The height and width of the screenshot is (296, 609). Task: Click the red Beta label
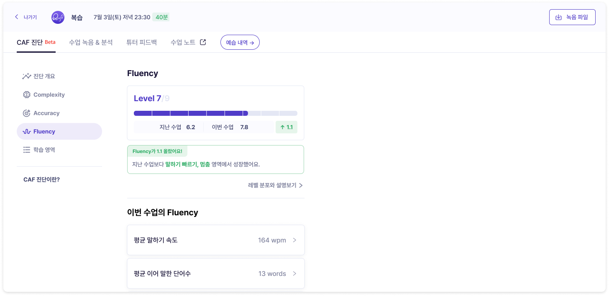[x=50, y=42]
